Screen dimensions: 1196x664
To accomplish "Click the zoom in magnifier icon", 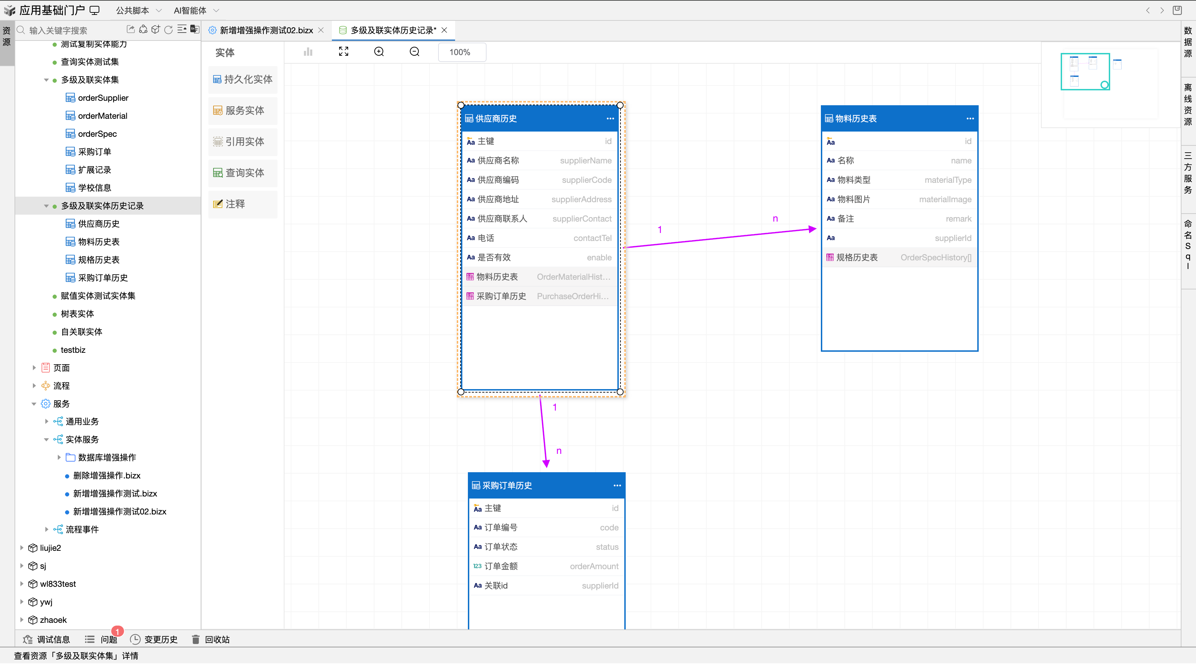I will point(379,52).
